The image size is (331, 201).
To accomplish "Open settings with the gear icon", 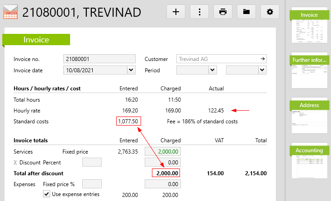I will [x=270, y=12].
